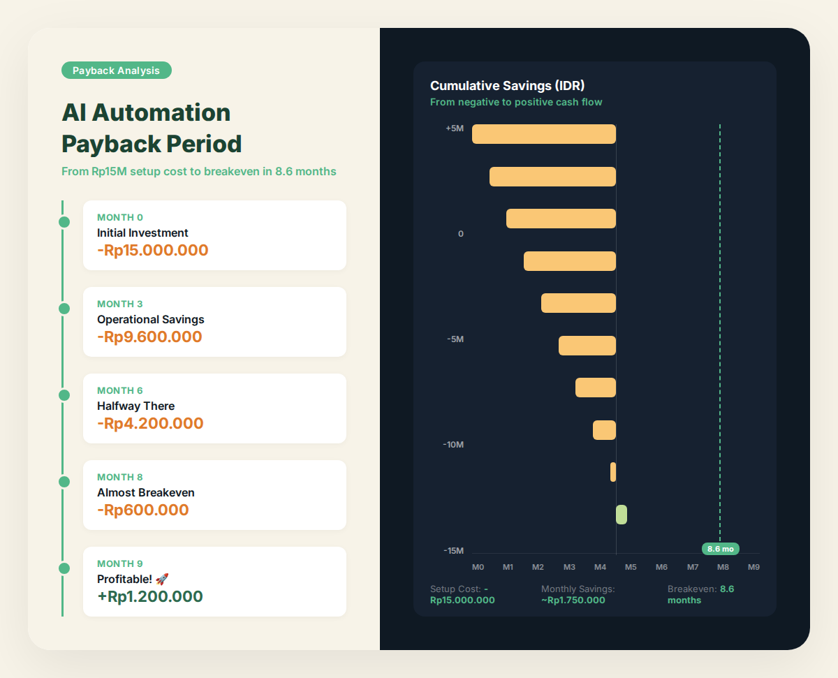Click the M8 axis tick label
838x678 pixels.
(x=723, y=567)
